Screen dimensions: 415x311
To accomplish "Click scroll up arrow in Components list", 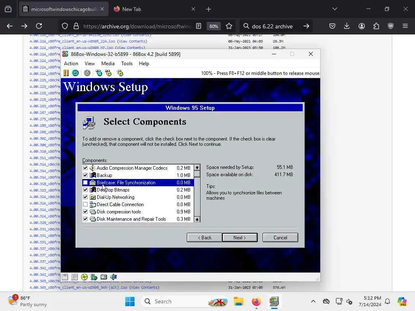I will coord(197,167).
